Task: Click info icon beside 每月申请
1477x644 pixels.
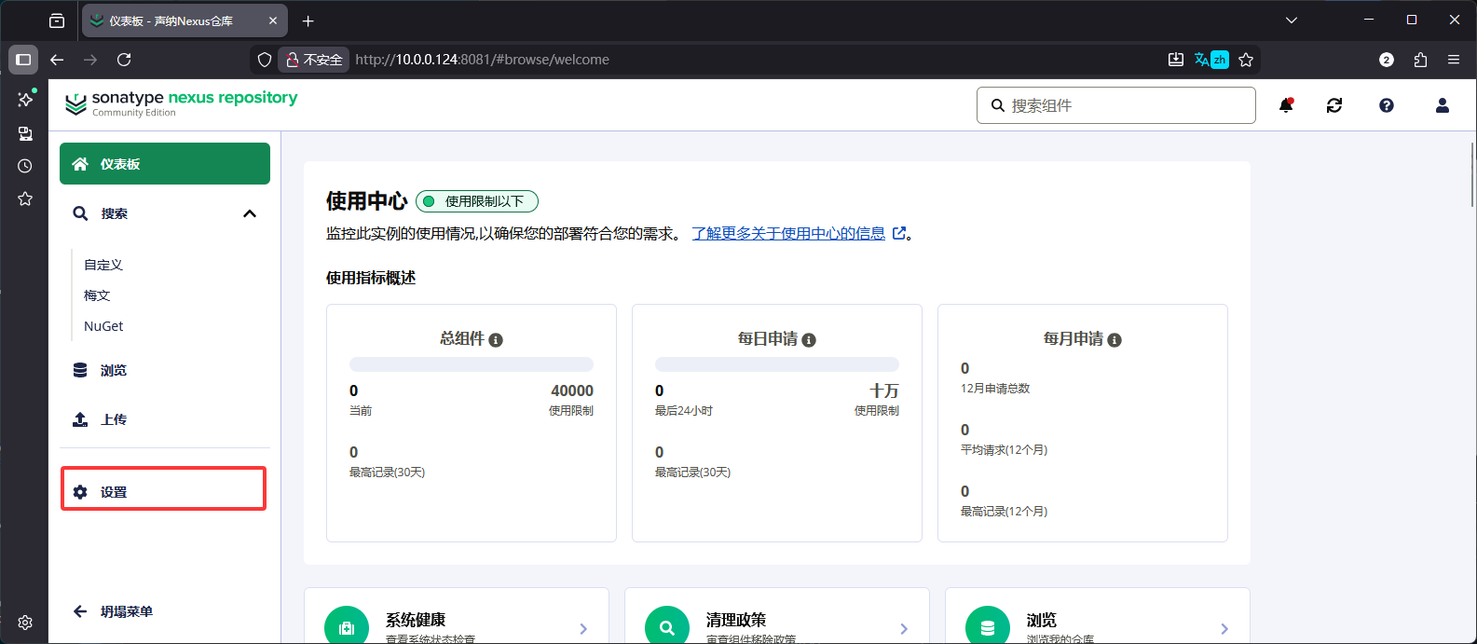Action: 1115,340
